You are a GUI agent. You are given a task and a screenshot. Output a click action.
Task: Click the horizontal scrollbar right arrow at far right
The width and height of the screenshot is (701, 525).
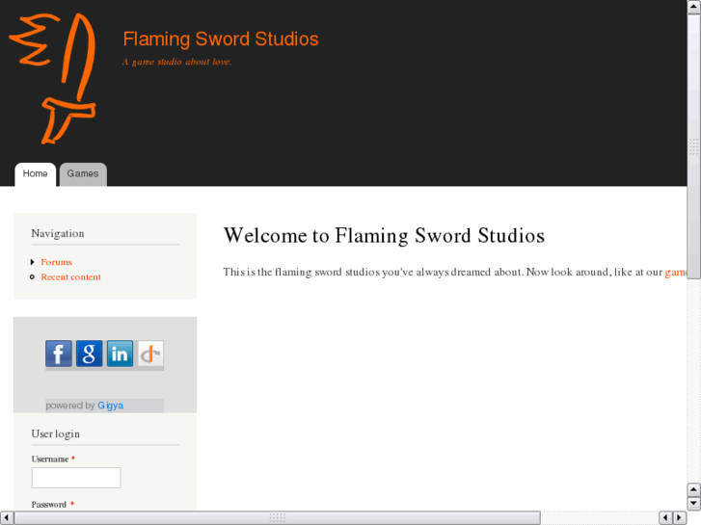coord(679,518)
